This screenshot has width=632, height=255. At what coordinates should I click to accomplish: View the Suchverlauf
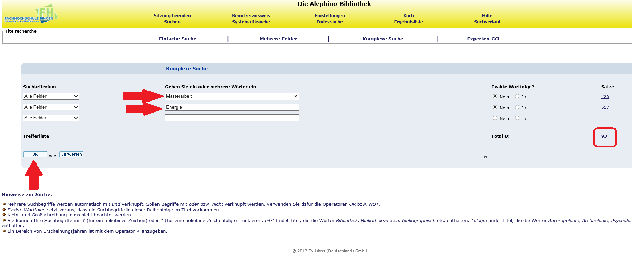point(487,22)
